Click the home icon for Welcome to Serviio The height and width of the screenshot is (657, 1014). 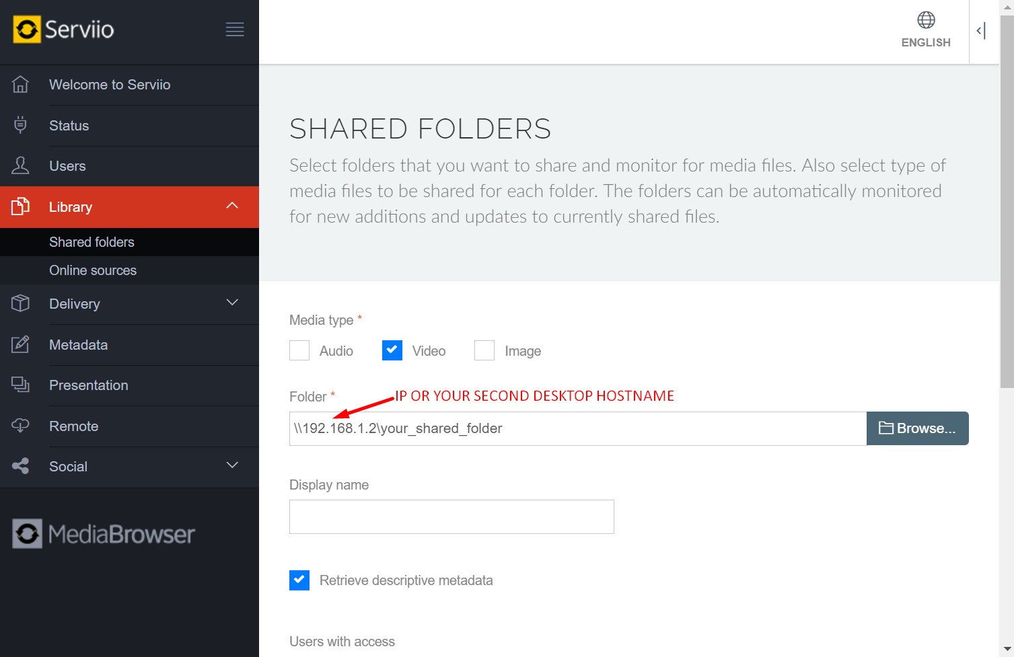point(20,85)
